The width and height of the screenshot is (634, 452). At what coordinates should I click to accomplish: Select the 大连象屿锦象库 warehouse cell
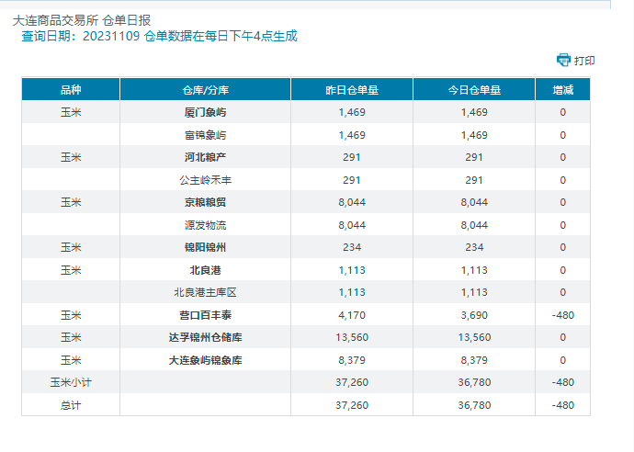206,360
